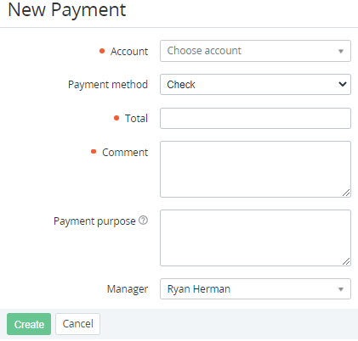Image resolution: width=358 pixels, height=341 pixels.
Task: Open the Manager Ryan Herman dropdown
Action: (255, 289)
